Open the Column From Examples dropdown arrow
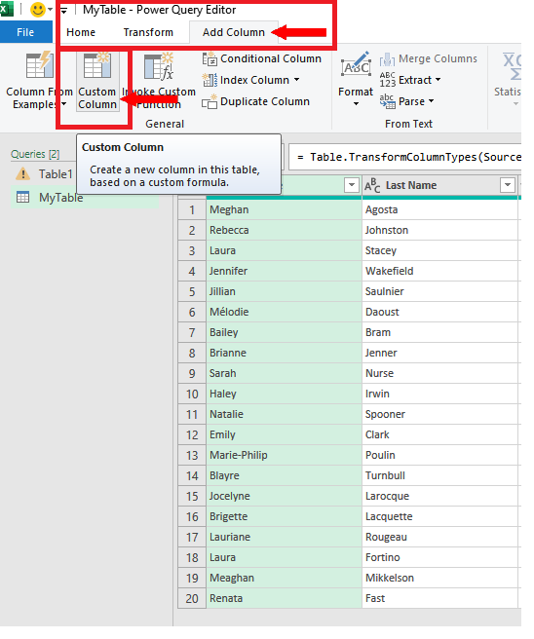 63,104
